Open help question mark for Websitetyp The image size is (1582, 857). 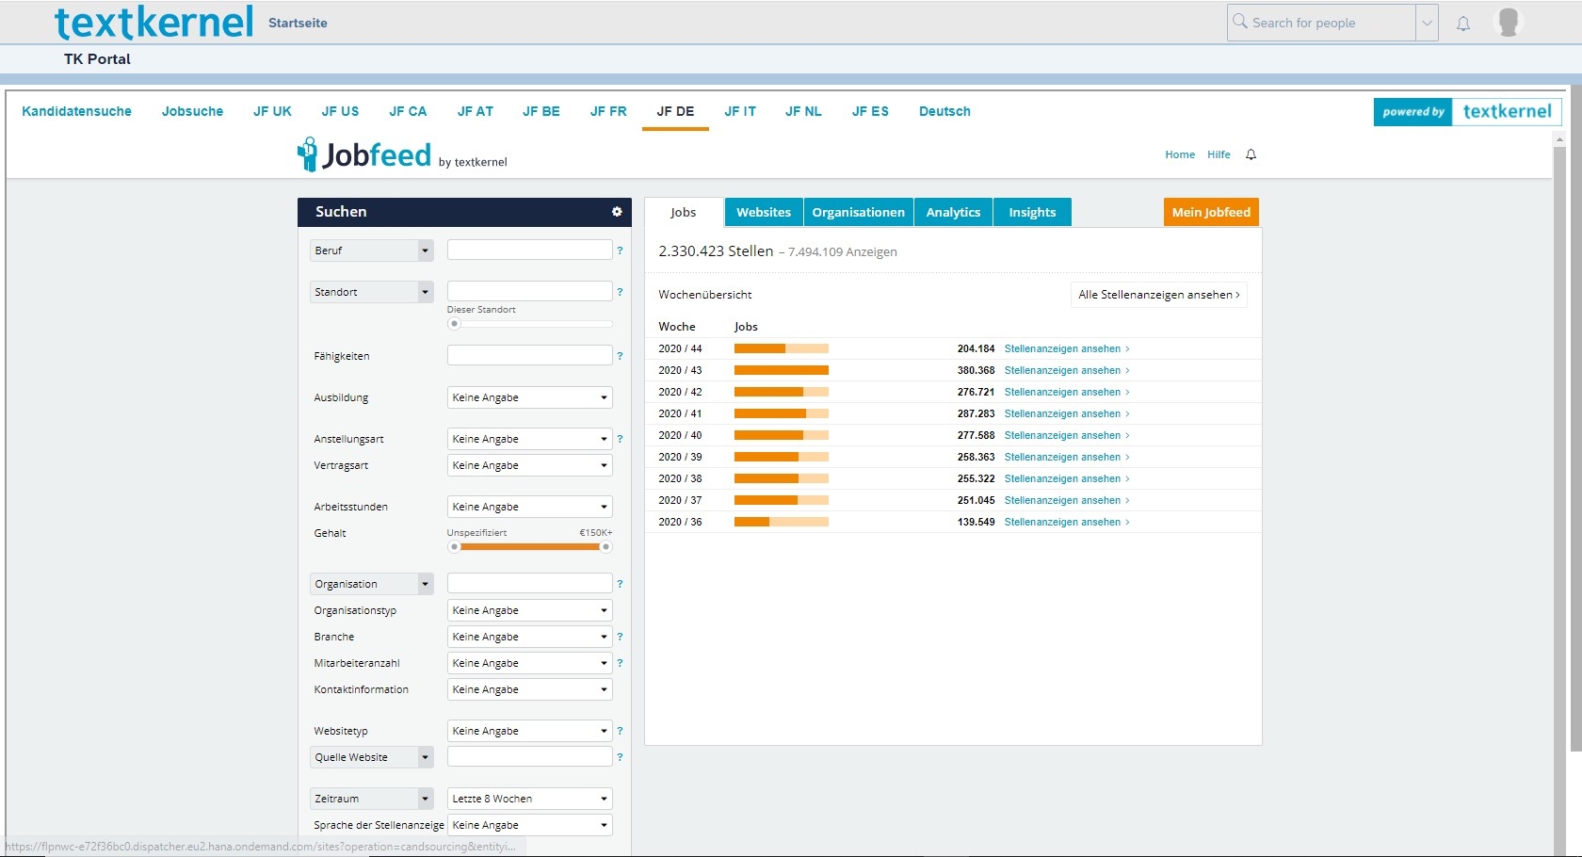point(620,731)
